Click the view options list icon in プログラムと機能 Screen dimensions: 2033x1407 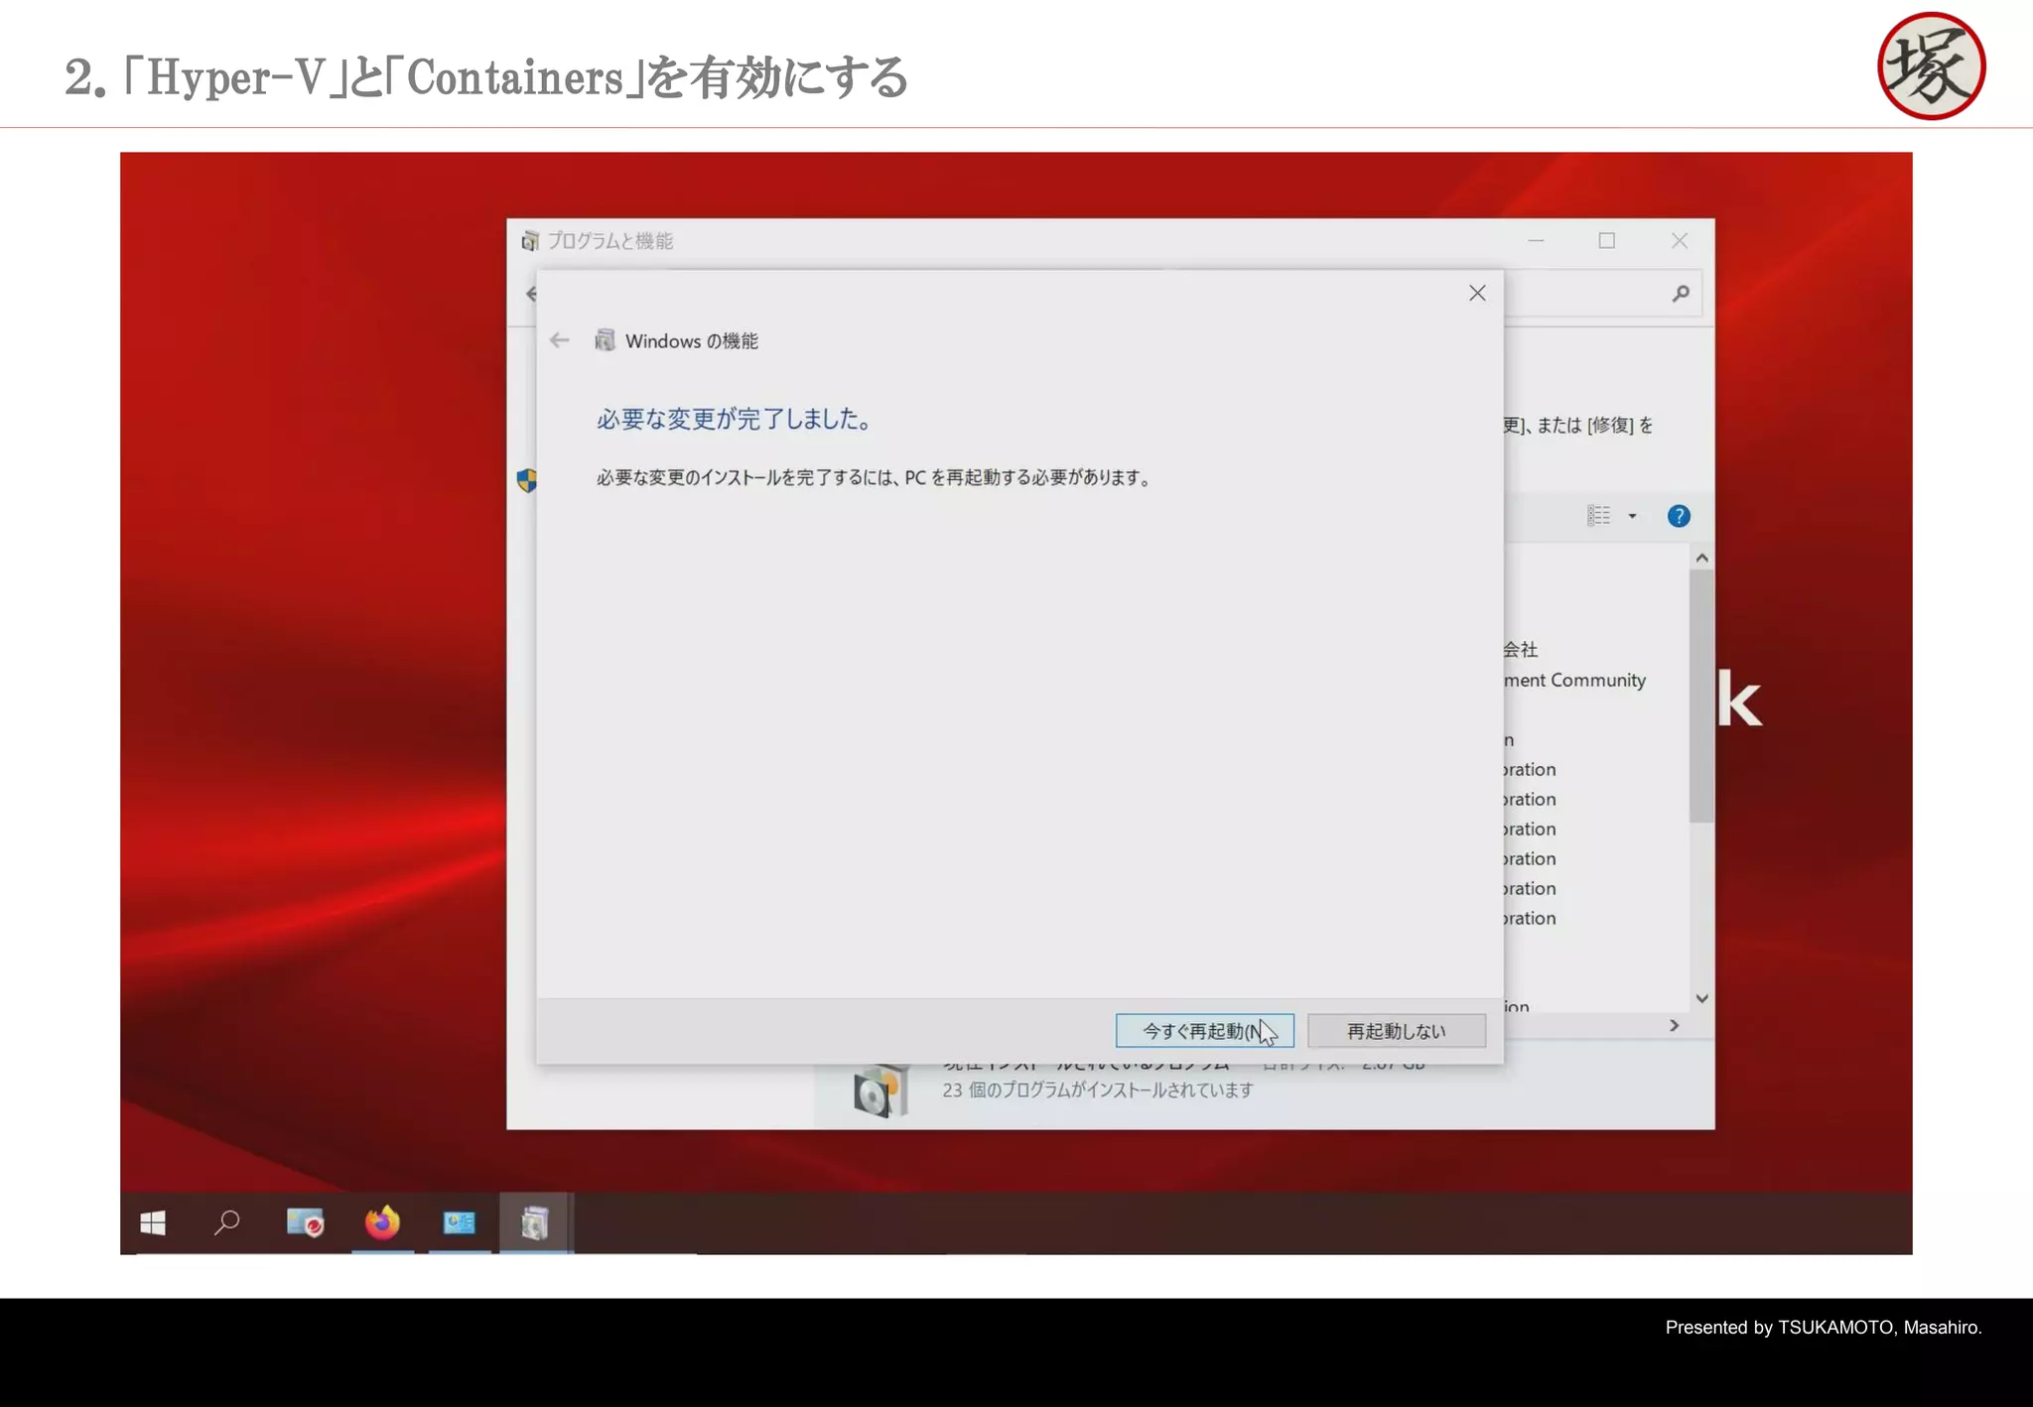(1598, 515)
